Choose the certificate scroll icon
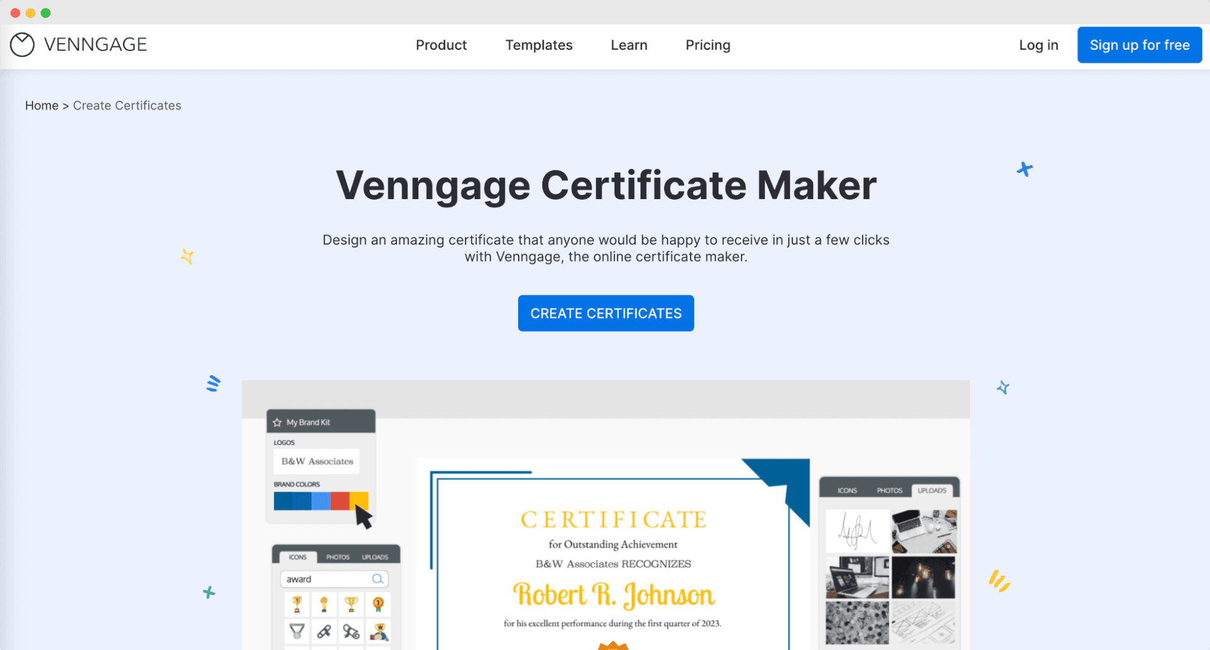Screen dimensions: 1210x650 351,632
